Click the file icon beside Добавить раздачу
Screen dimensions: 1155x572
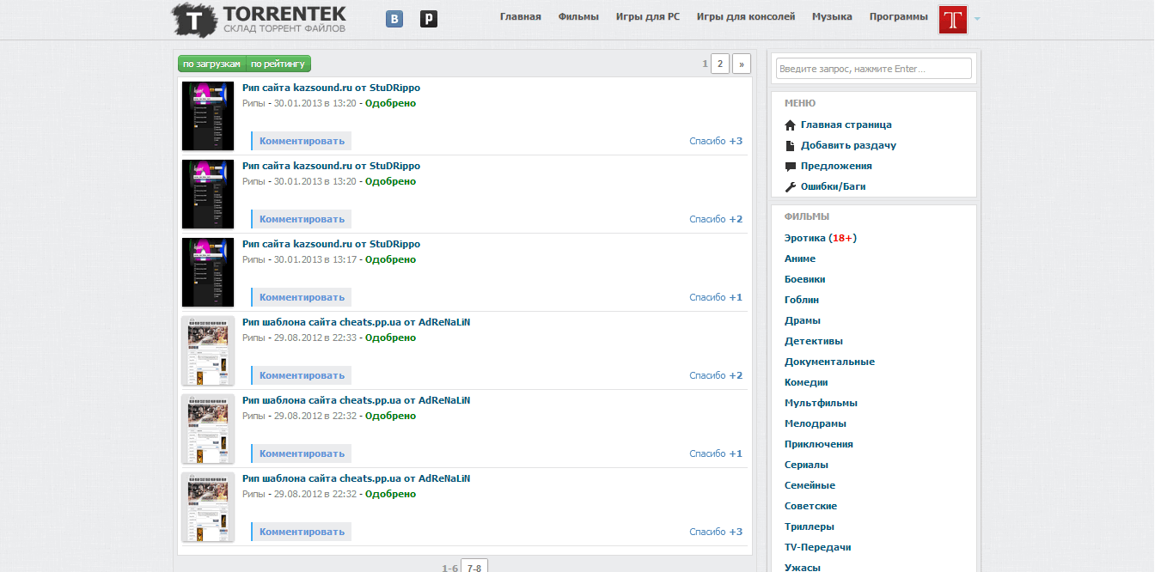(791, 146)
